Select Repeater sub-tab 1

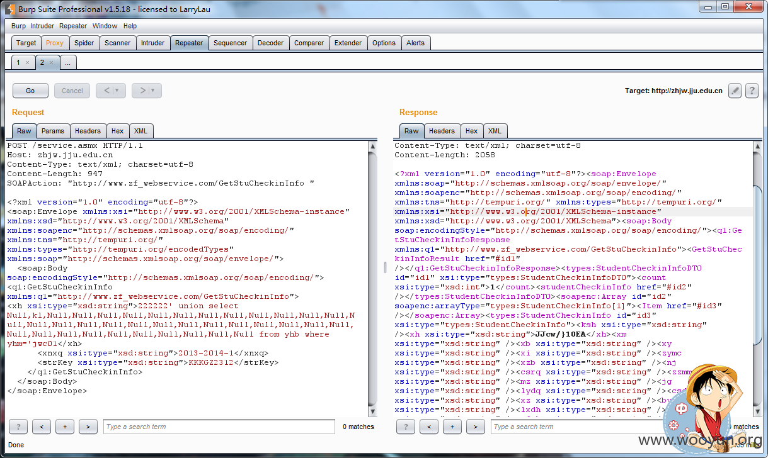pyautogui.click(x=20, y=62)
